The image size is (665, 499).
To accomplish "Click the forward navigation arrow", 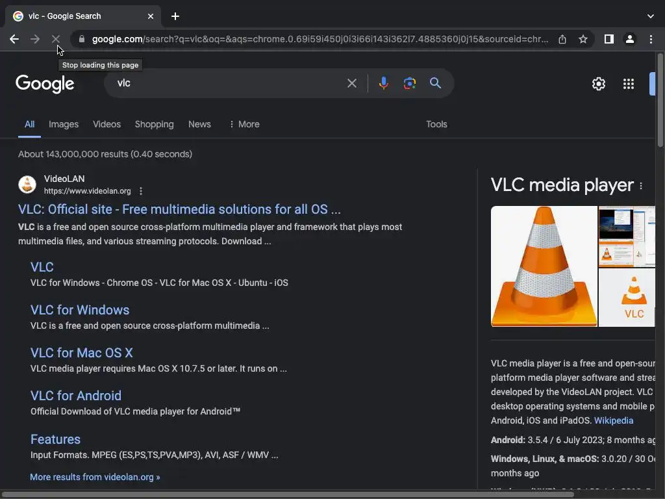I will (x=35, y=39).
